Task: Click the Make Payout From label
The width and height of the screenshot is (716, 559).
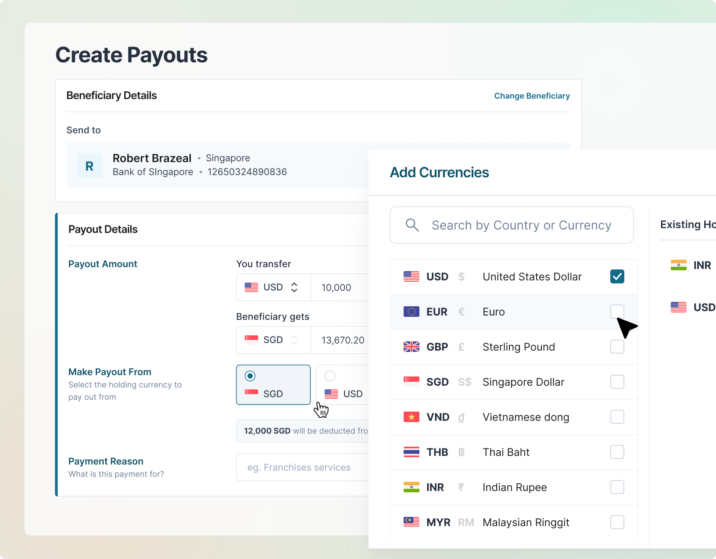Action: 110,372
